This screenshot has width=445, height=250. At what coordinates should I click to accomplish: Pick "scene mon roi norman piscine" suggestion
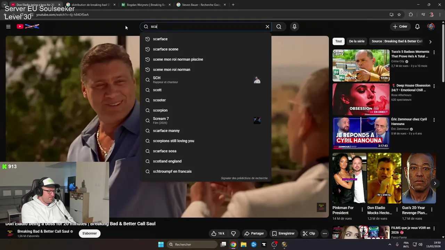[x=205, y=59]
